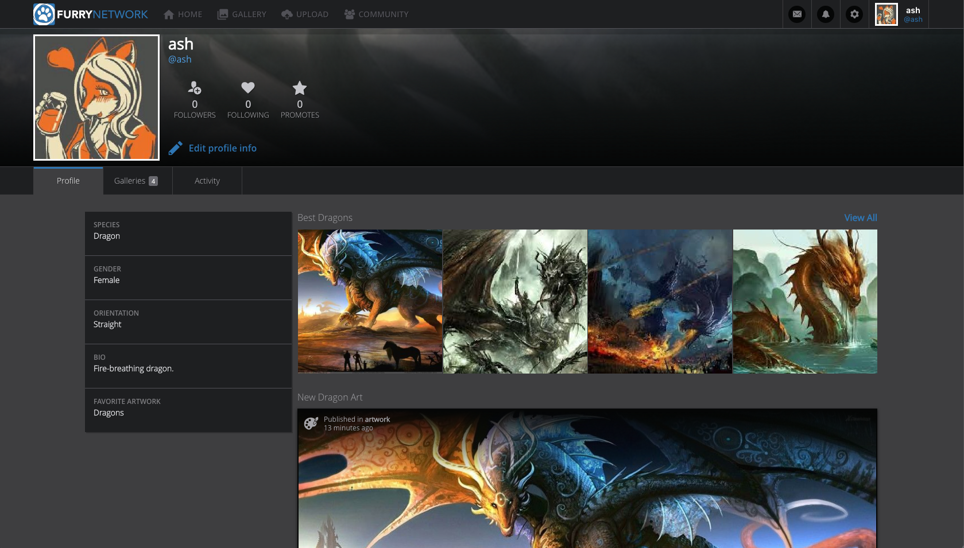Open the Upload navigation item

(305, 14)
